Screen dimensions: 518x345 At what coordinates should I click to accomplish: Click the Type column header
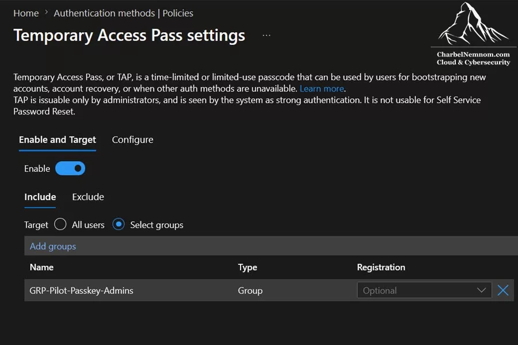pos(247,267)
